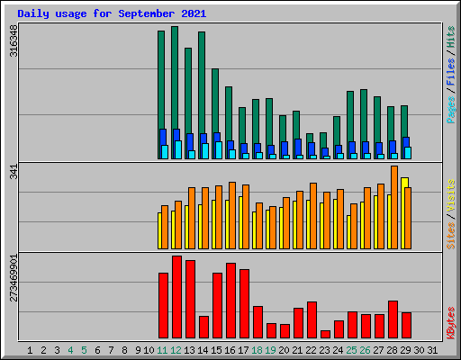The height and width of the screenshot is (360, 461).
Task: Click day label 10 on the x-axis
Action: [x=149, y=350]
